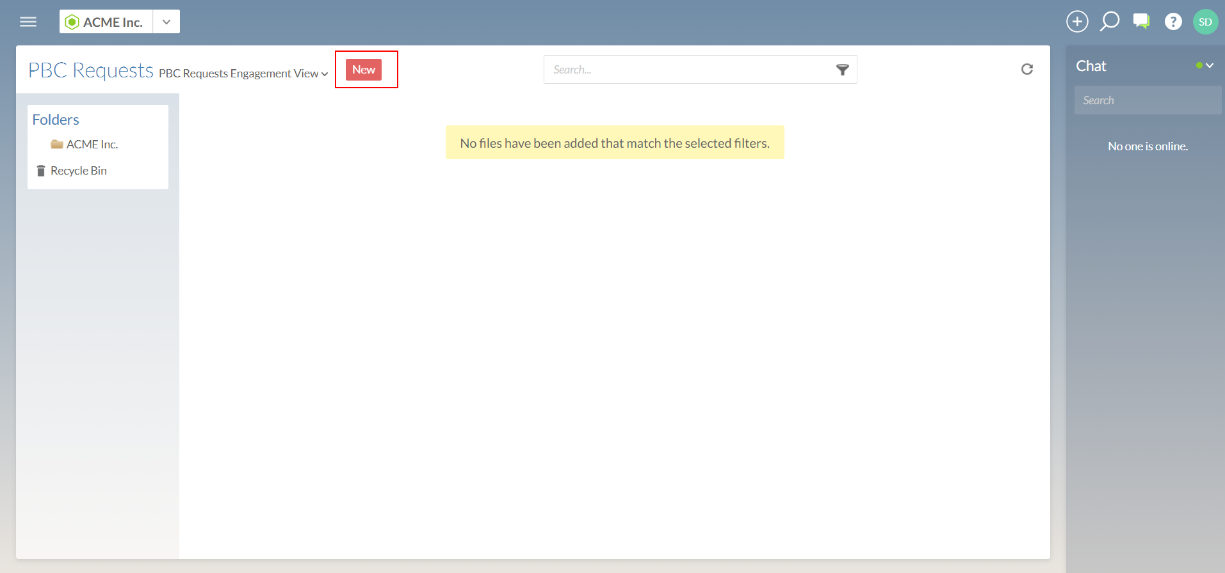Viewport: 1225px width, 573px height.
Task: Open the filter funnel in search box
Action: click(x=843, y=70)
